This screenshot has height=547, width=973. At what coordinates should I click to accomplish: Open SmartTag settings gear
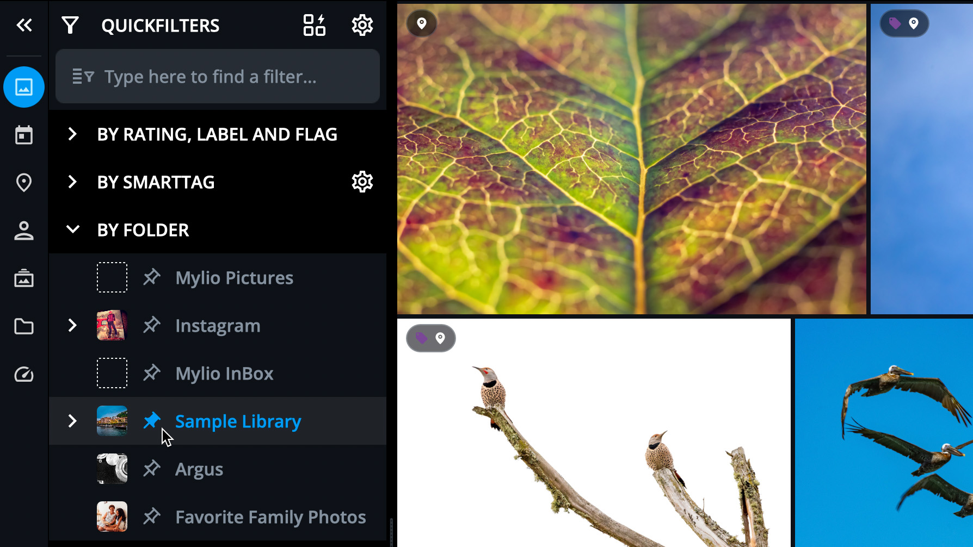pos(362,182)
